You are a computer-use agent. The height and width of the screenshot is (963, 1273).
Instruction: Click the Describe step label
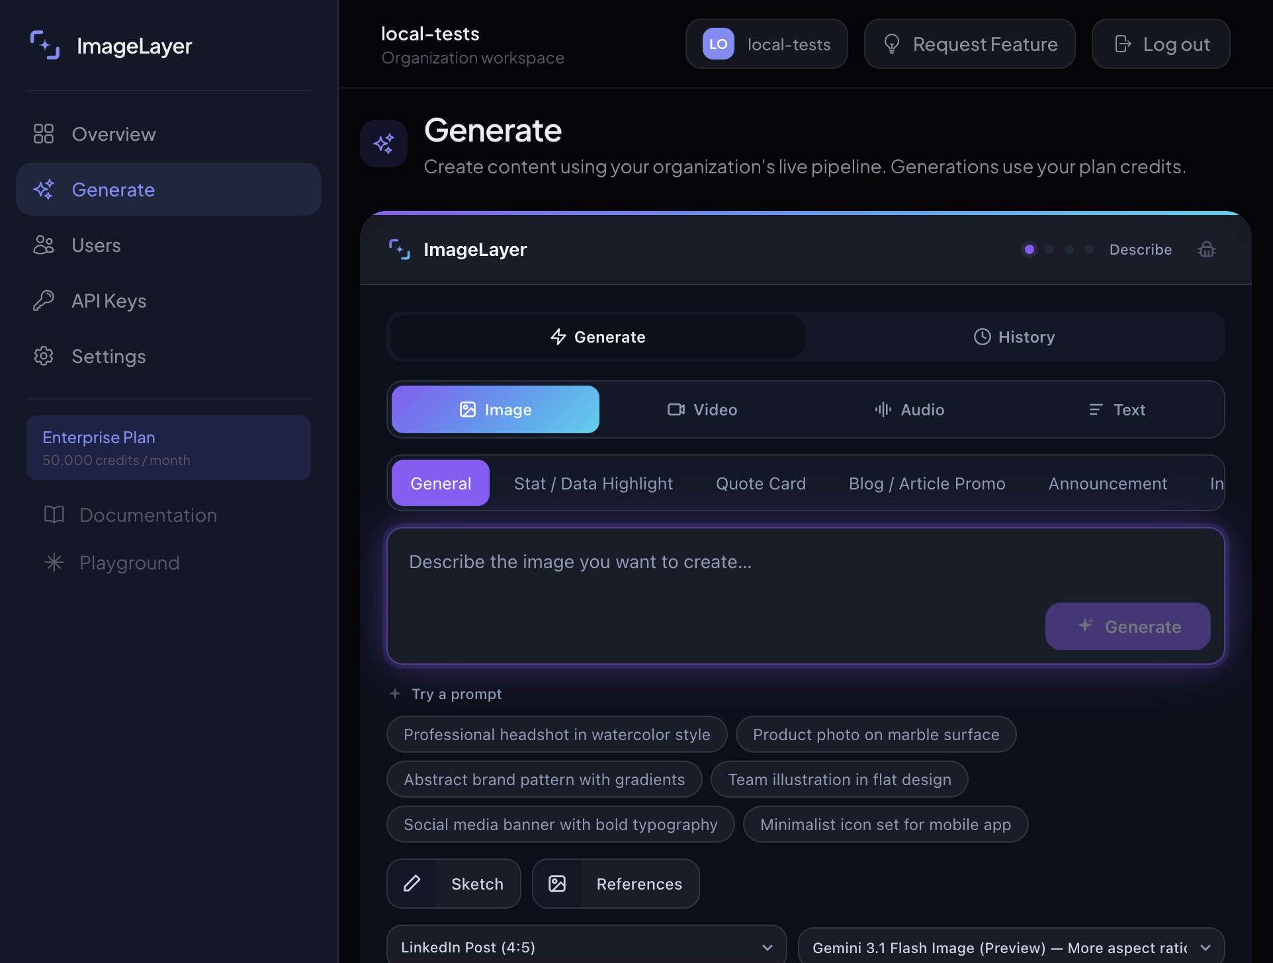[1141, 249]
